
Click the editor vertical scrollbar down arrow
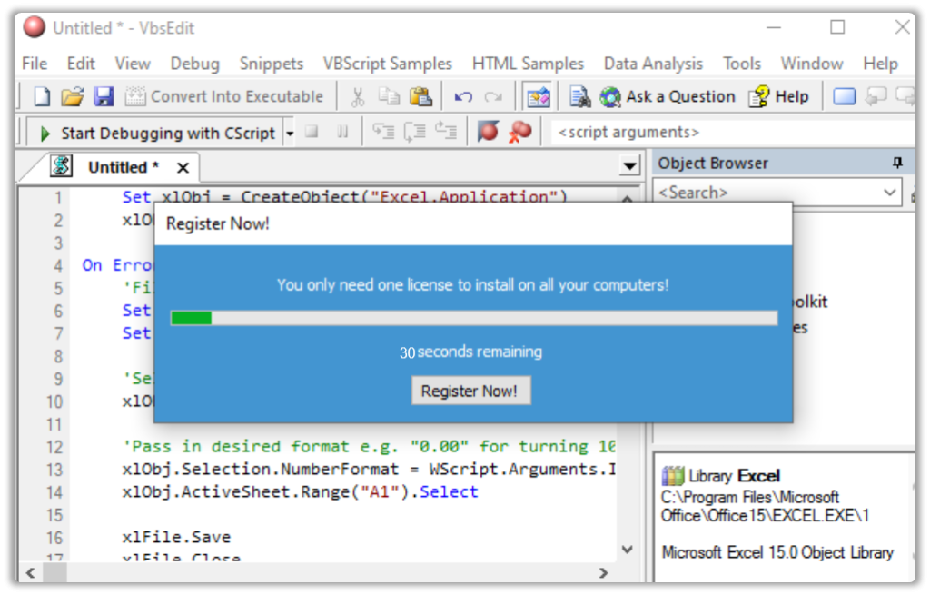coord(628,550)
